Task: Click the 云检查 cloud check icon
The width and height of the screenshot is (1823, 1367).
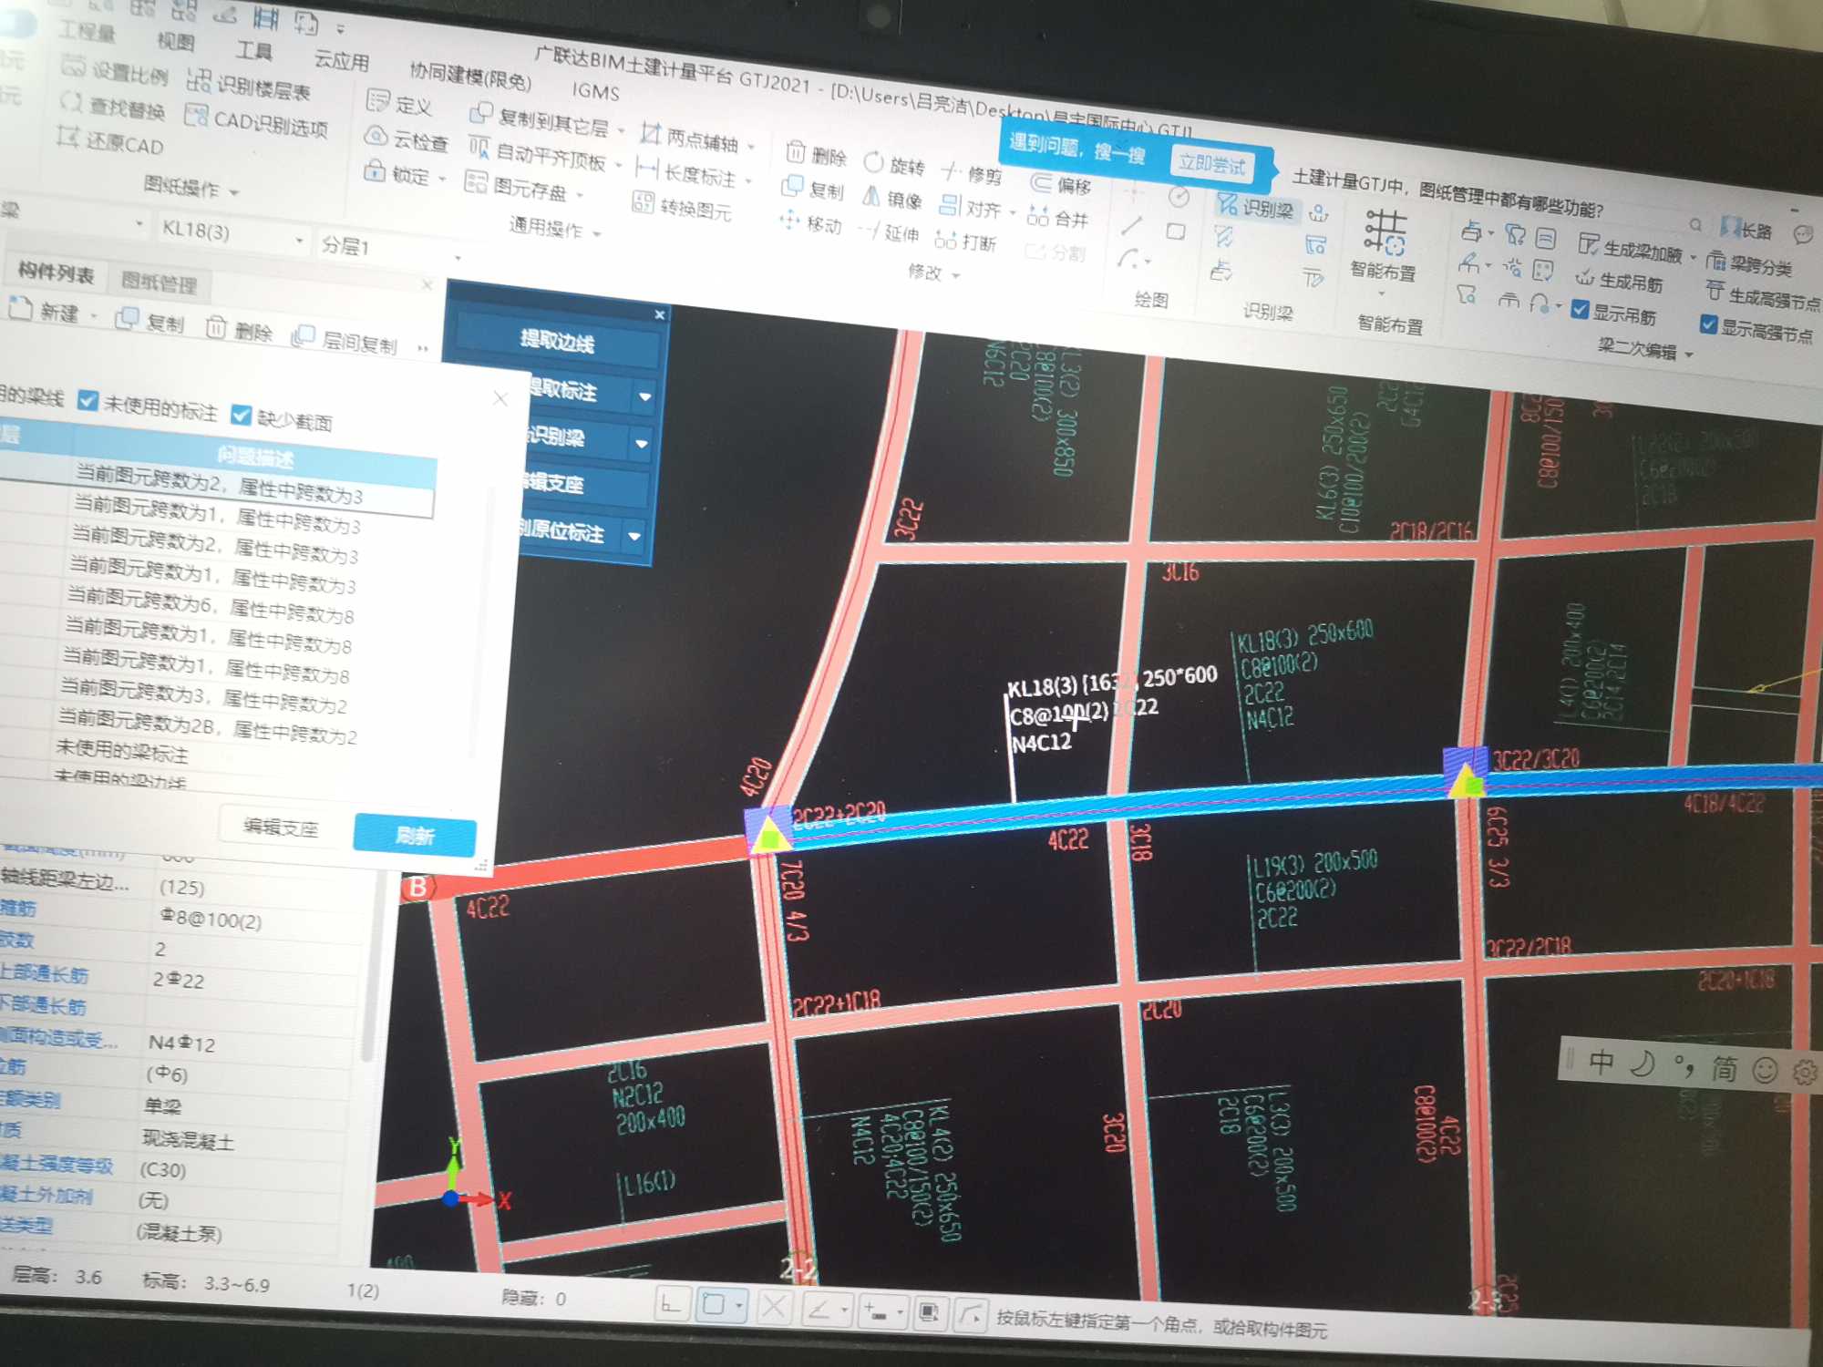Action: click(x=376, y=137)
